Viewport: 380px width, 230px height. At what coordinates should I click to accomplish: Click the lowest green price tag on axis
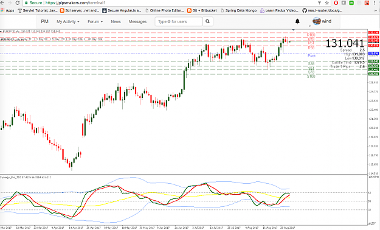click(x=373, y=74)
